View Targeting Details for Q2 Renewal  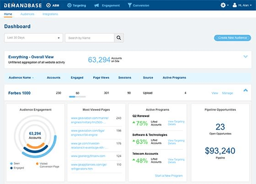point(176,123)
